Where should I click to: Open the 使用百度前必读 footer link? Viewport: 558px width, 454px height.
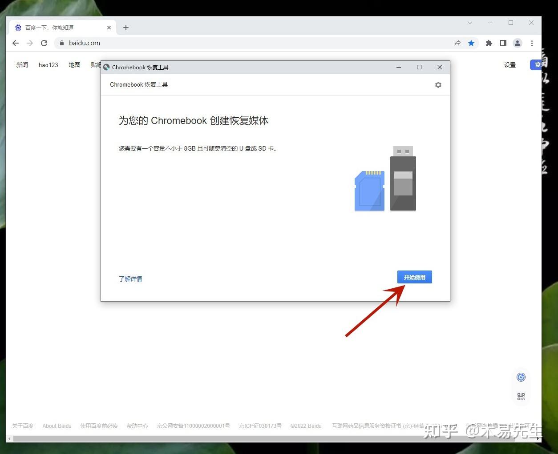pos(99,426)
